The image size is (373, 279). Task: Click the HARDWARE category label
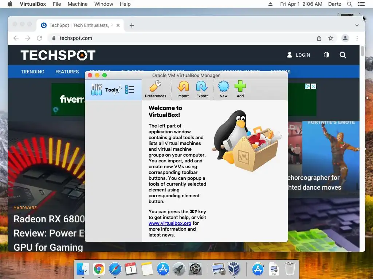pyautogui.click(x=25, y=208)
